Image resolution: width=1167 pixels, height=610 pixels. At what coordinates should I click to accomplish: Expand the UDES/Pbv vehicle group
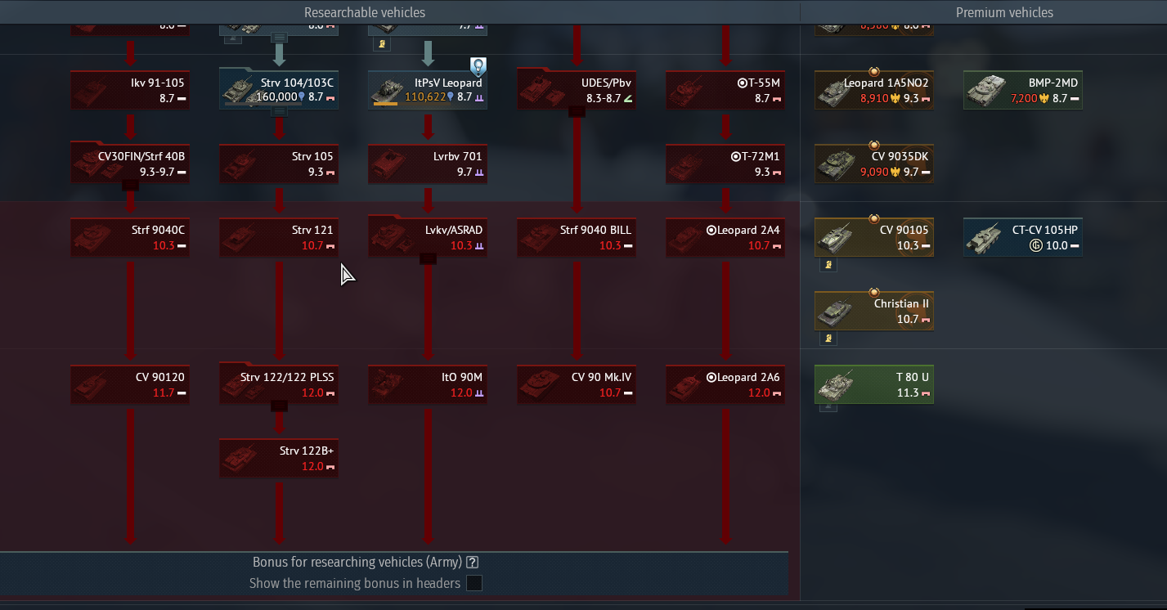click(577, 89)
